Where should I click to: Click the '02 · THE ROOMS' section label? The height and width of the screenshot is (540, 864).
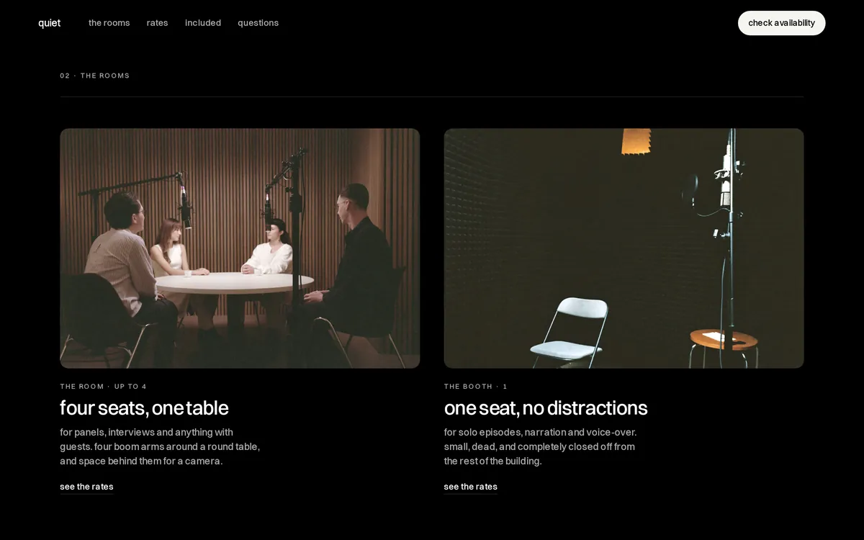click(95, 76)
